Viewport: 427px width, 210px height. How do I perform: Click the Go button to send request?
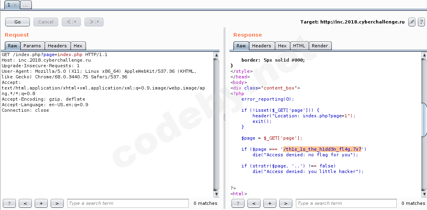[x=18, y=22]
